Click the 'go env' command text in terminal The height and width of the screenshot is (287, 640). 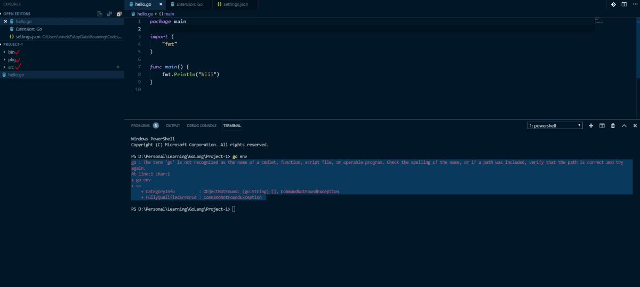[x=239, y=155]
